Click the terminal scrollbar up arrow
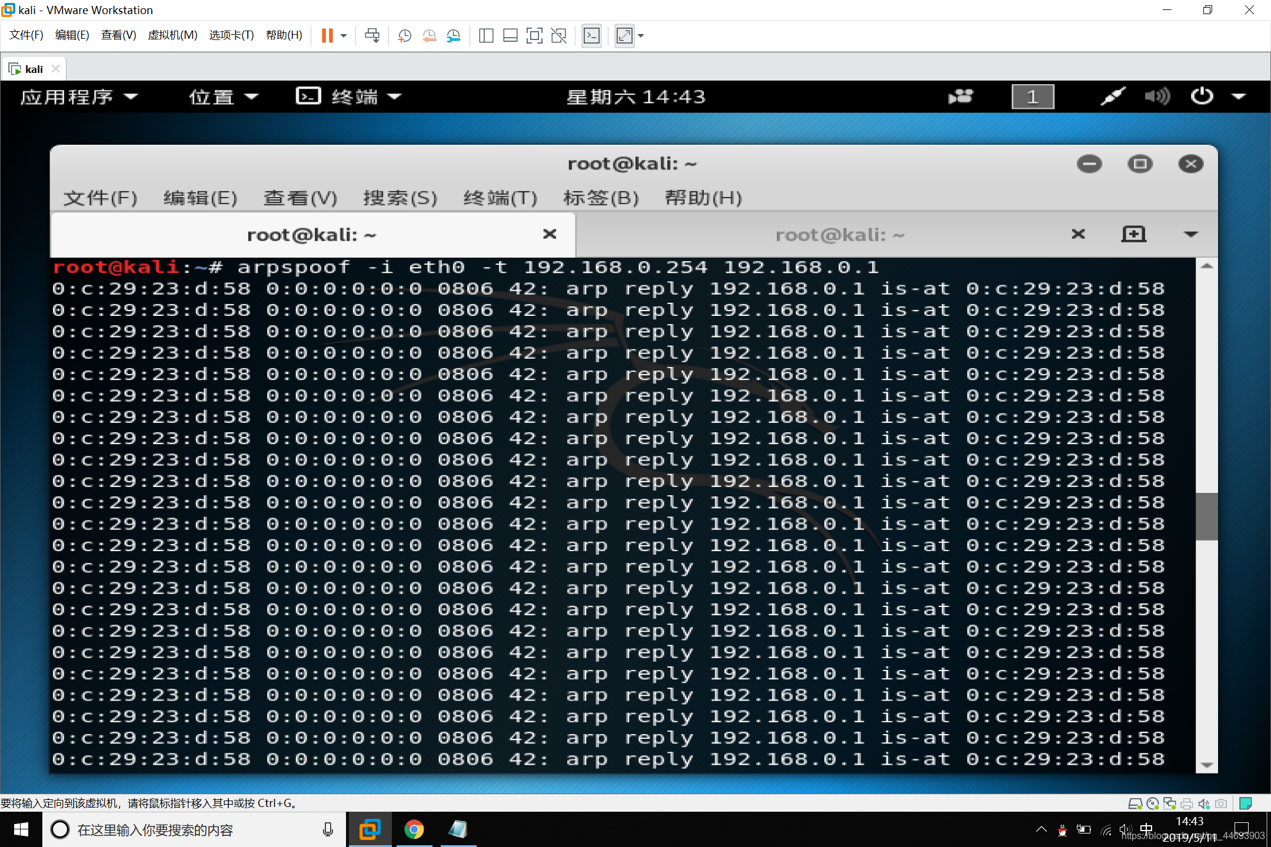Viewport: 1271px width, 847px height. 1207,266
